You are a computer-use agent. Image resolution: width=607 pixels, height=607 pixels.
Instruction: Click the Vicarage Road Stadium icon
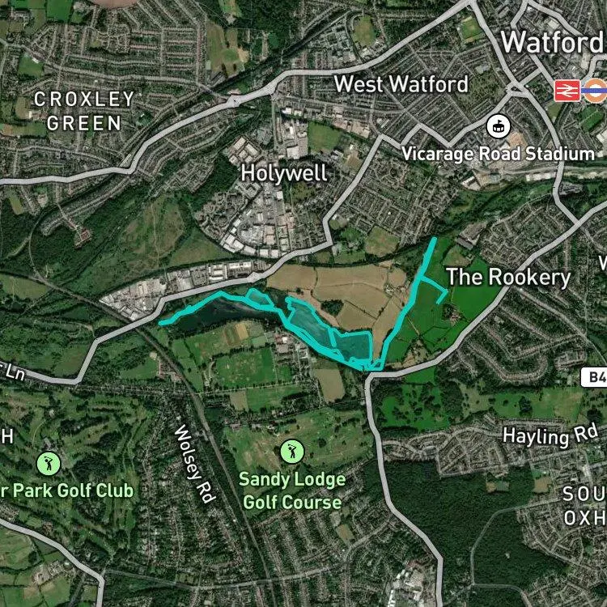(499, 126)
